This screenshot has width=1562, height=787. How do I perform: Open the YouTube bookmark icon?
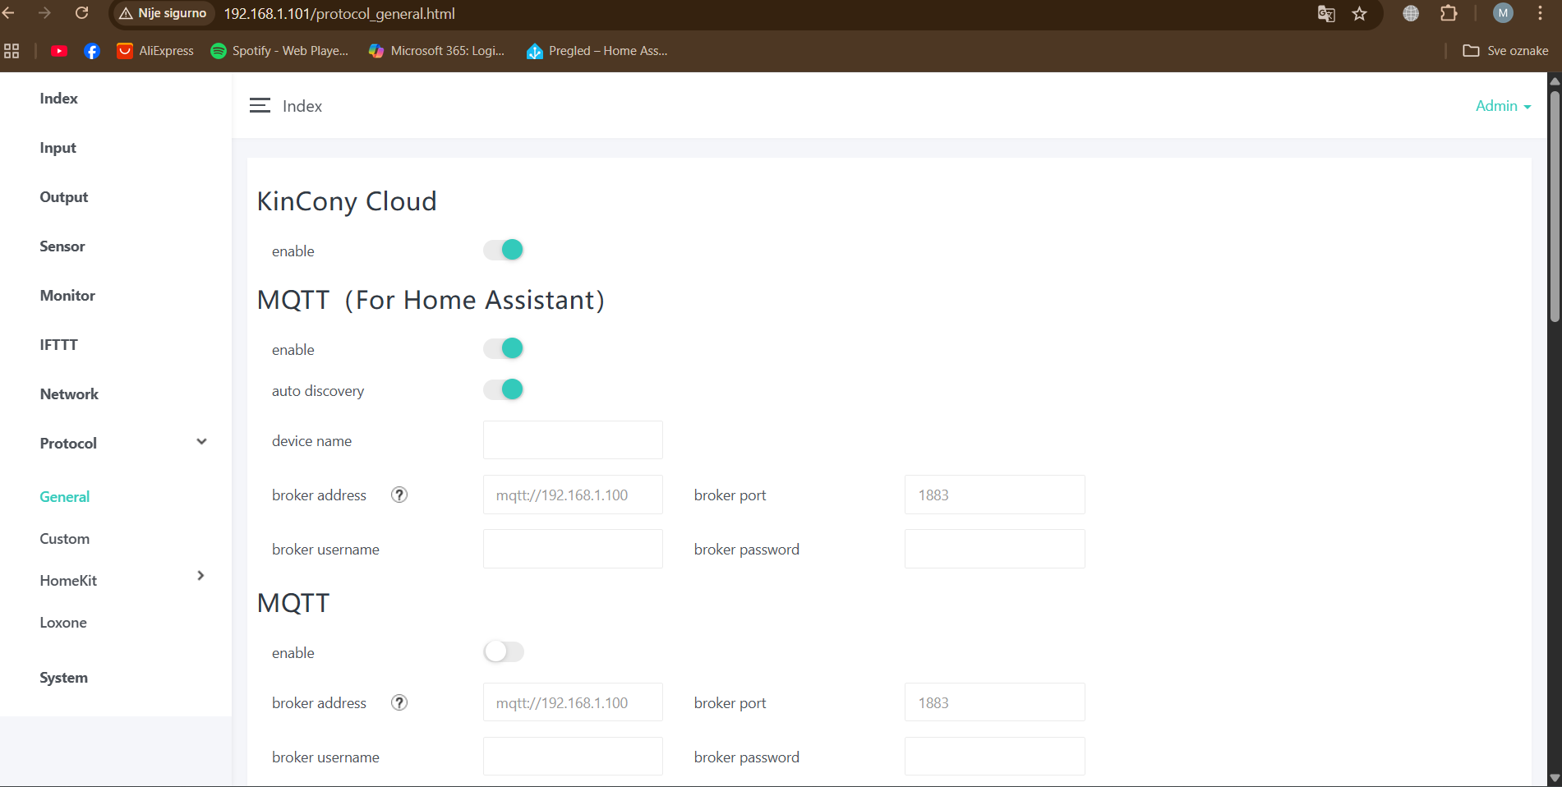pos(59,51)
